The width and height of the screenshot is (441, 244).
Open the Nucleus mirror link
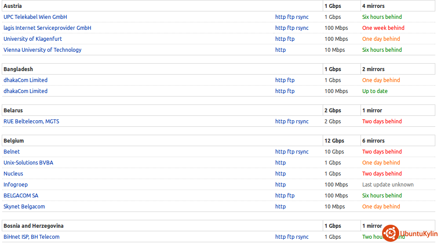[13, 174]
